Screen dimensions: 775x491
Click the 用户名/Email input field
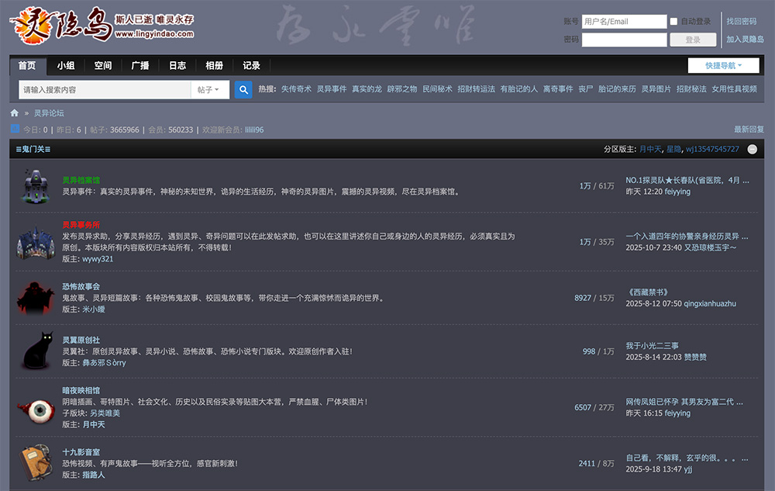click(624, 22)
